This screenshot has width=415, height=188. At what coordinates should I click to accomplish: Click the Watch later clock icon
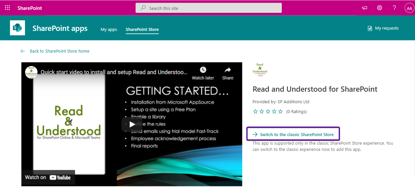[x=203, y=70]
